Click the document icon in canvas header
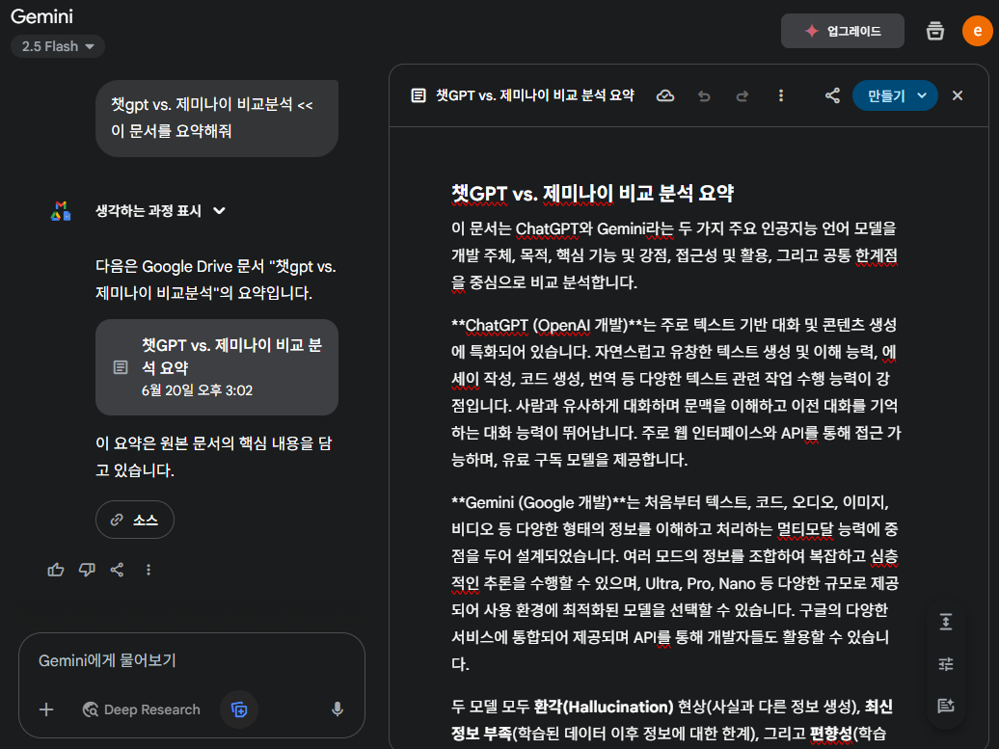 418,95
